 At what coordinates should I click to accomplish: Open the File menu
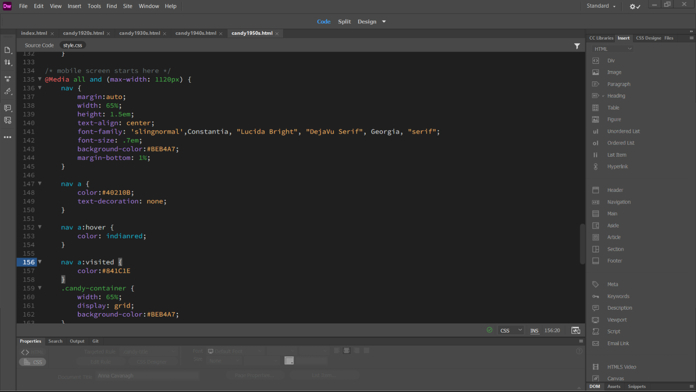pos(23,6)
